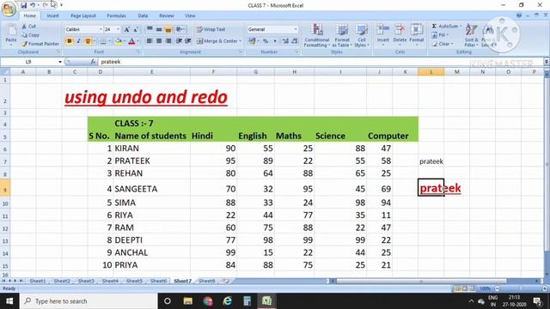Open the Data ribbon tab
Screen dimensions: 550x309
(143, 15)
